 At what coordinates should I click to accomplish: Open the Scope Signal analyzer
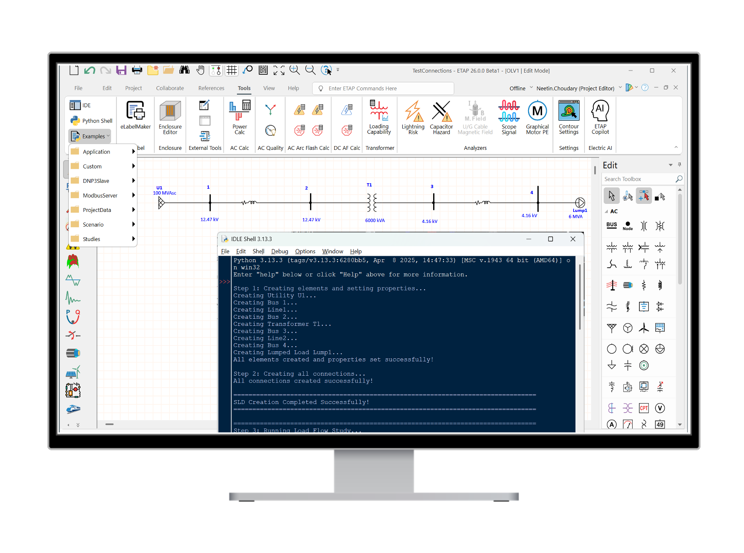(x=509, y=118)
